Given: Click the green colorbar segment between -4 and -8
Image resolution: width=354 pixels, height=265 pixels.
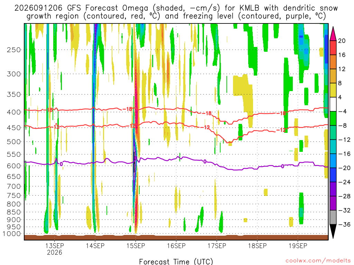Looking at the screenshot, I should point(333,119).
